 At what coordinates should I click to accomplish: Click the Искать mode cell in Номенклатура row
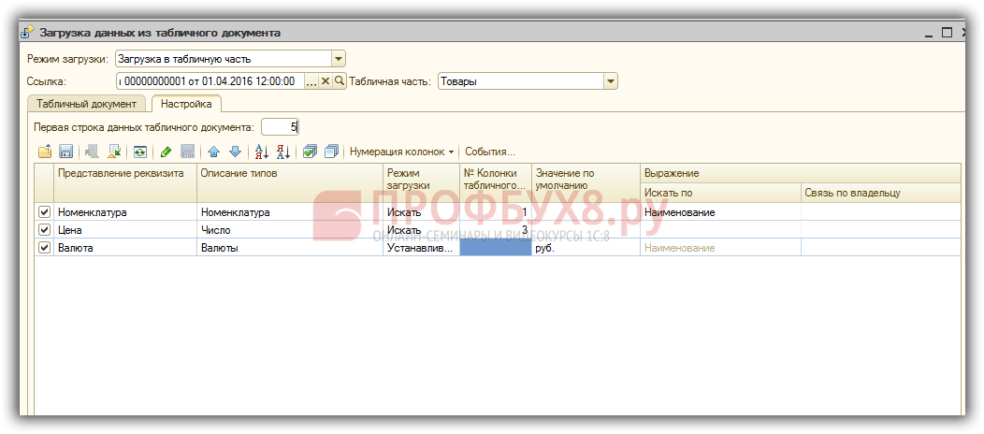pyautogui.click(x=421, y=212)
